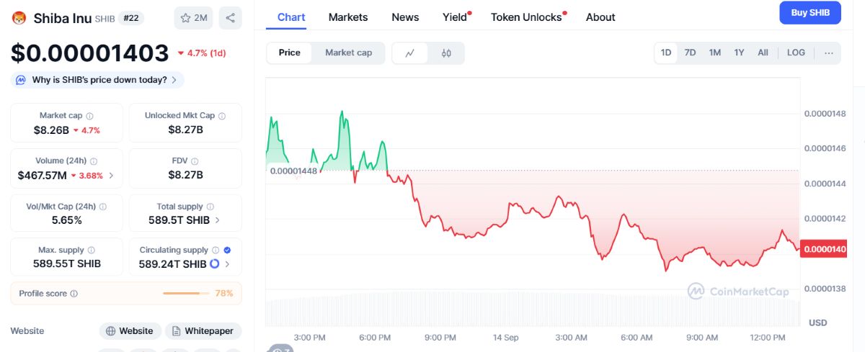The height and width of the screenshot is (352, 865).
Task: Click the 0.00001448 baseline label on chart
Action: tap(293, 171)
